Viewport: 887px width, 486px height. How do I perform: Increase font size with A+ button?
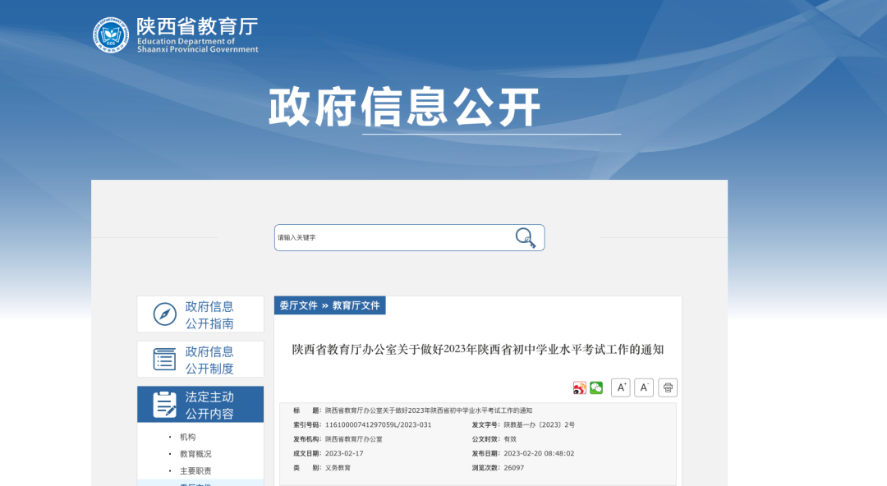tap(621, 387)
